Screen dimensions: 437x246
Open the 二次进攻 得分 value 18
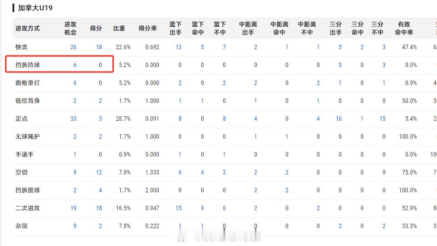99,208
